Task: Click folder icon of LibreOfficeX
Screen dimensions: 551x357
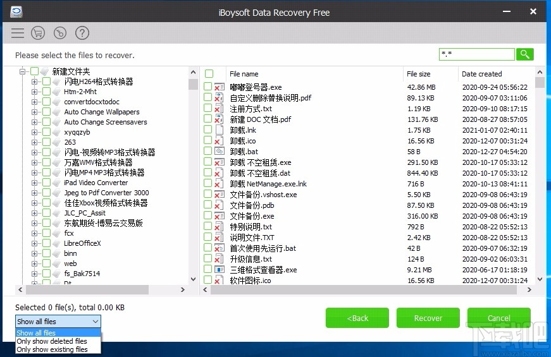Action: 56,243
